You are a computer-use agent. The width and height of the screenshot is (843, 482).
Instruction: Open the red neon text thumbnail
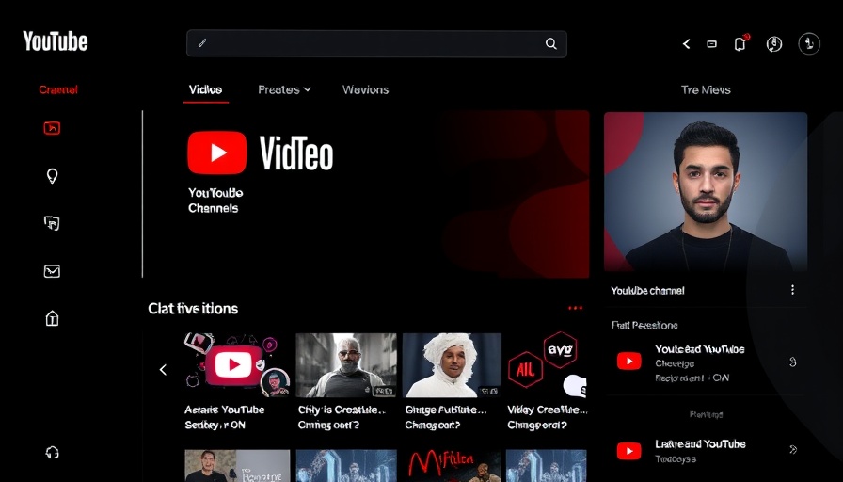[x=452, y=466]
